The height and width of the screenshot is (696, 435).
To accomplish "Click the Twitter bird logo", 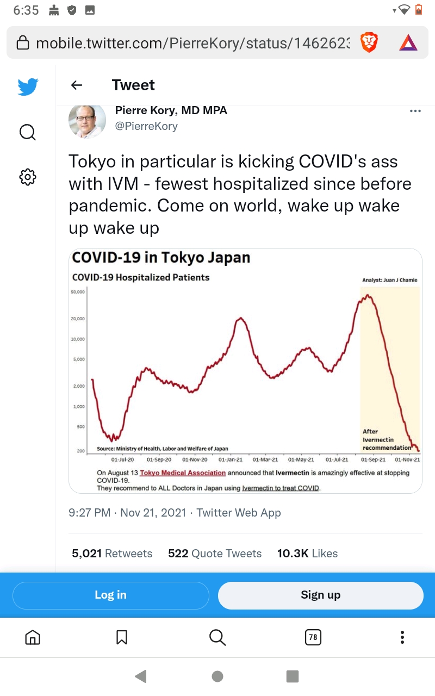I will click(x=28, y=87).
